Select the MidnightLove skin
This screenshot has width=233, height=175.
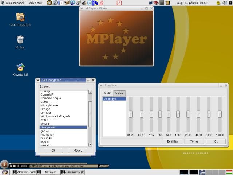coord(49,105)
